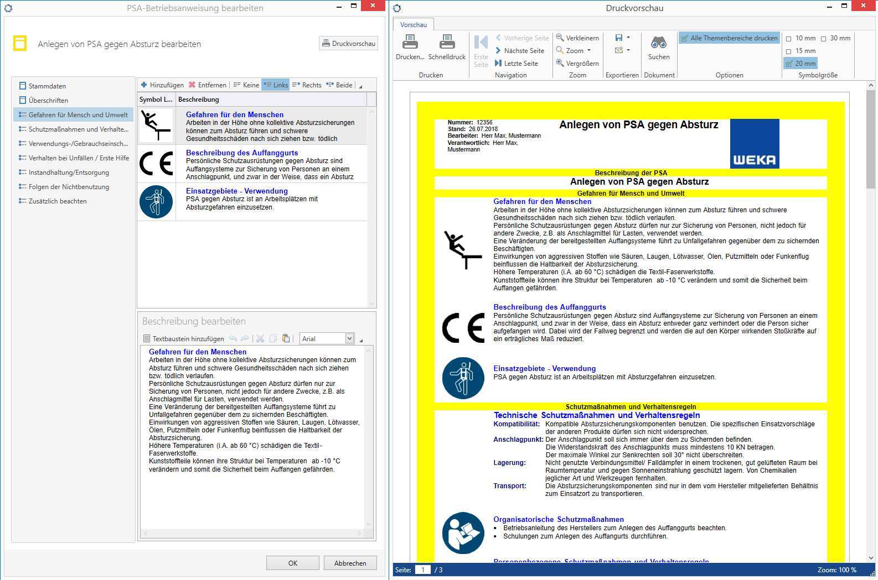Select the 10 mm symbol size checkbox
The height and width of the screenshot is (580, 878).
pyautogui.click(x=789, y=39)
